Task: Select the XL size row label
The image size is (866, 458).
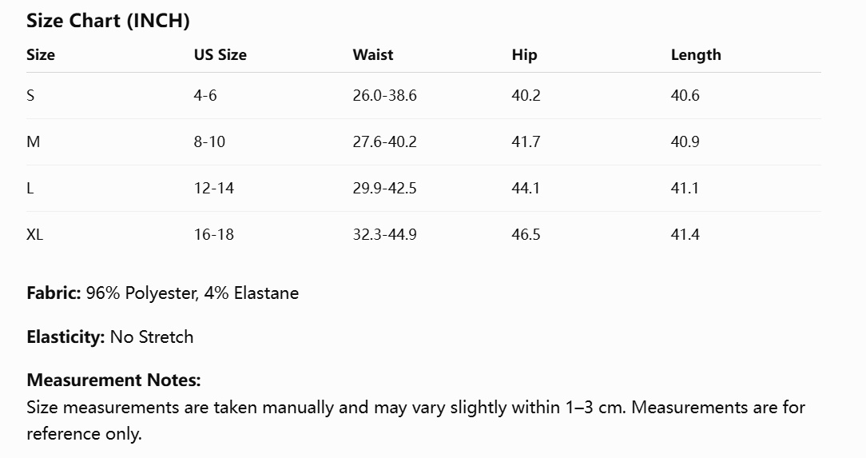Action: pos(35,235)
